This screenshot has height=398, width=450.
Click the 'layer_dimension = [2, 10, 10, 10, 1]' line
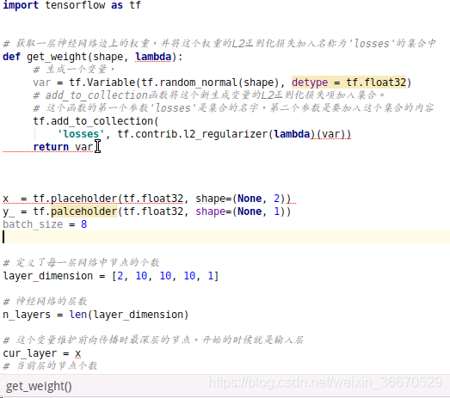point(111,276)
